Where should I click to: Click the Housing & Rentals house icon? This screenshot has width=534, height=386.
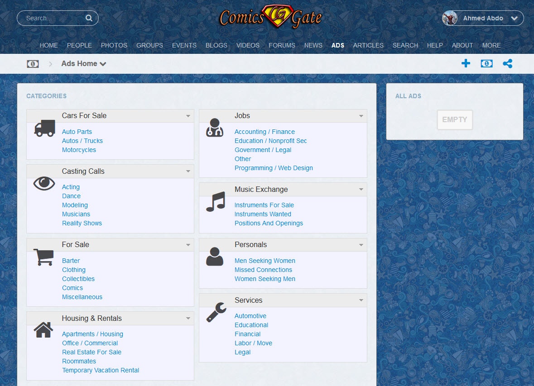[x=43, y=331]
